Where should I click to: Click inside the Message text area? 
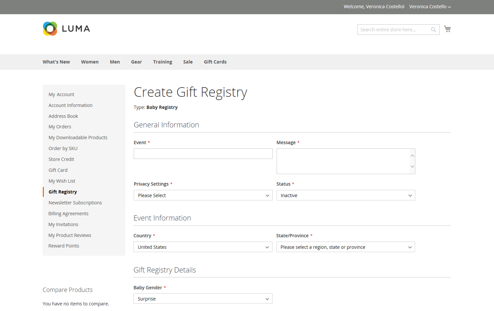click(x=345, y=161)
